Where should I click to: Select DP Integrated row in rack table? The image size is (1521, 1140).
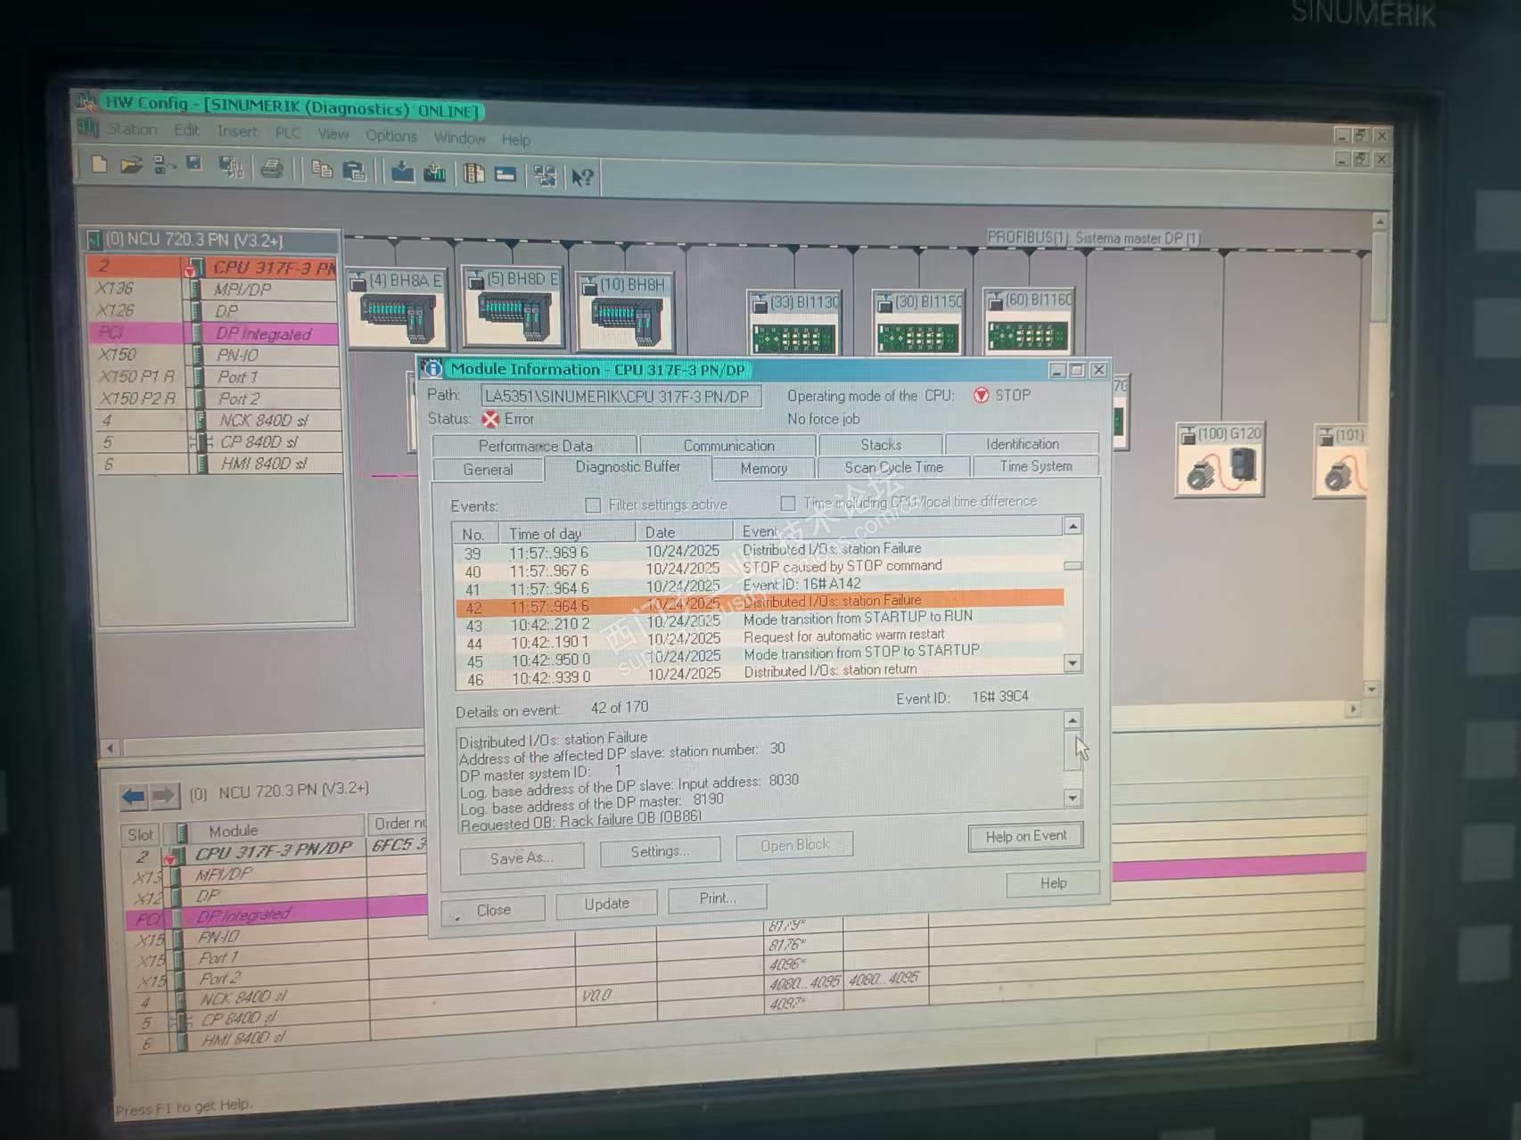tap(213, 333)
